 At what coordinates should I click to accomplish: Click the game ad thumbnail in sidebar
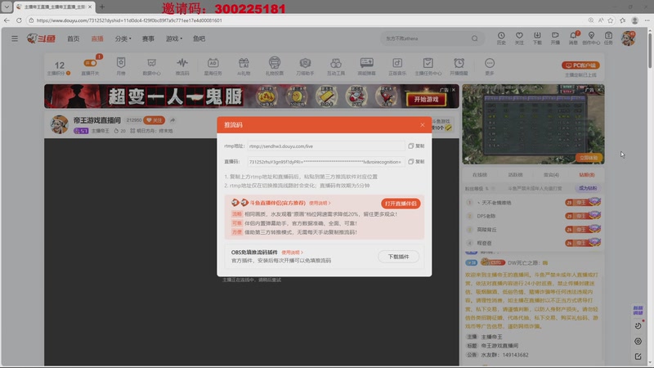[x=533, y=124]
